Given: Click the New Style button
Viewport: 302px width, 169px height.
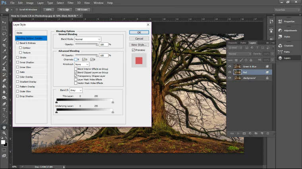Looking at the screenshot, I should 139,45.
